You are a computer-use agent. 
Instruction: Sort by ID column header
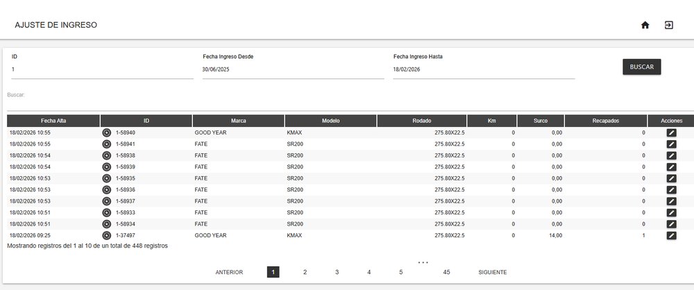tap(146, 121)
